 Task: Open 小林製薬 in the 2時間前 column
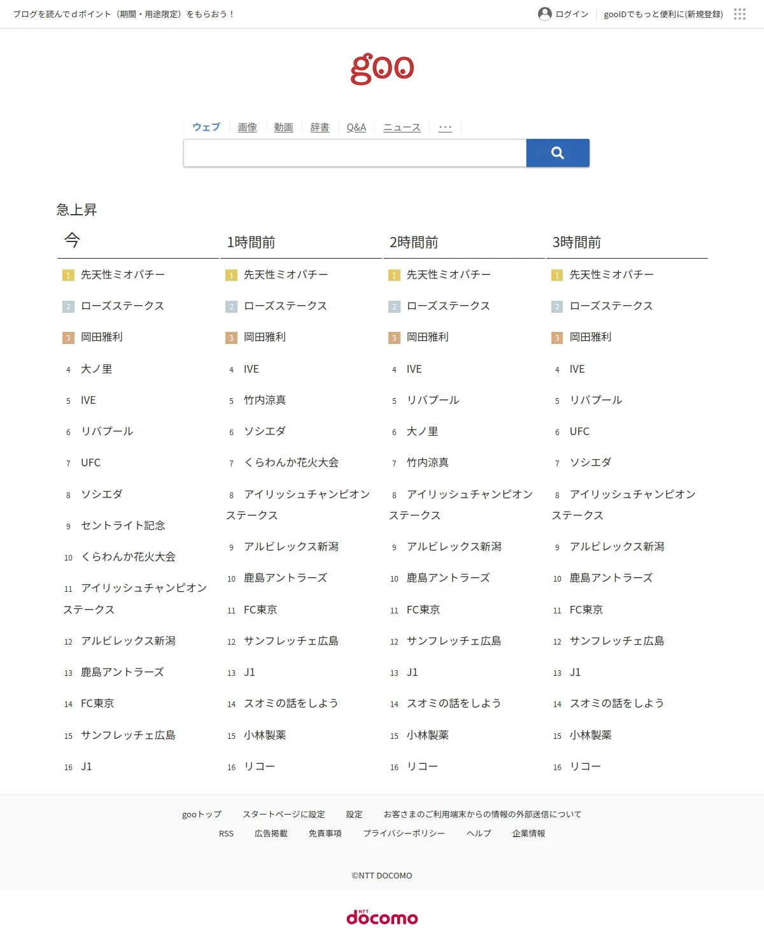coord(428,735)
